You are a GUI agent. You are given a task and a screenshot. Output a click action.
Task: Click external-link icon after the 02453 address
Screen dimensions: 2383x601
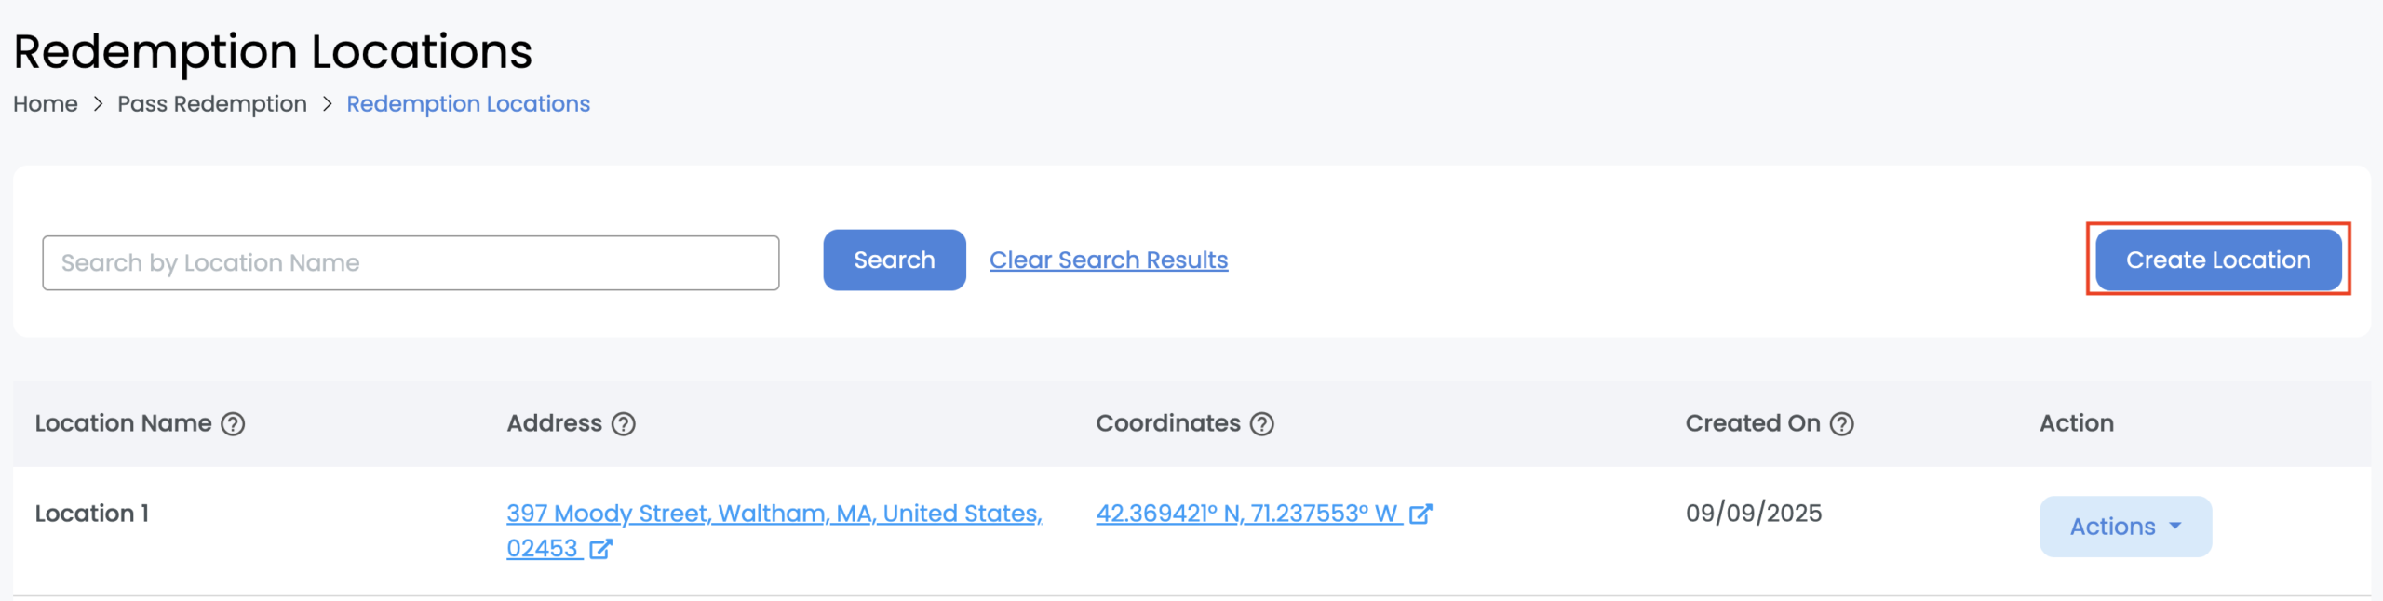tap(601, 549)
